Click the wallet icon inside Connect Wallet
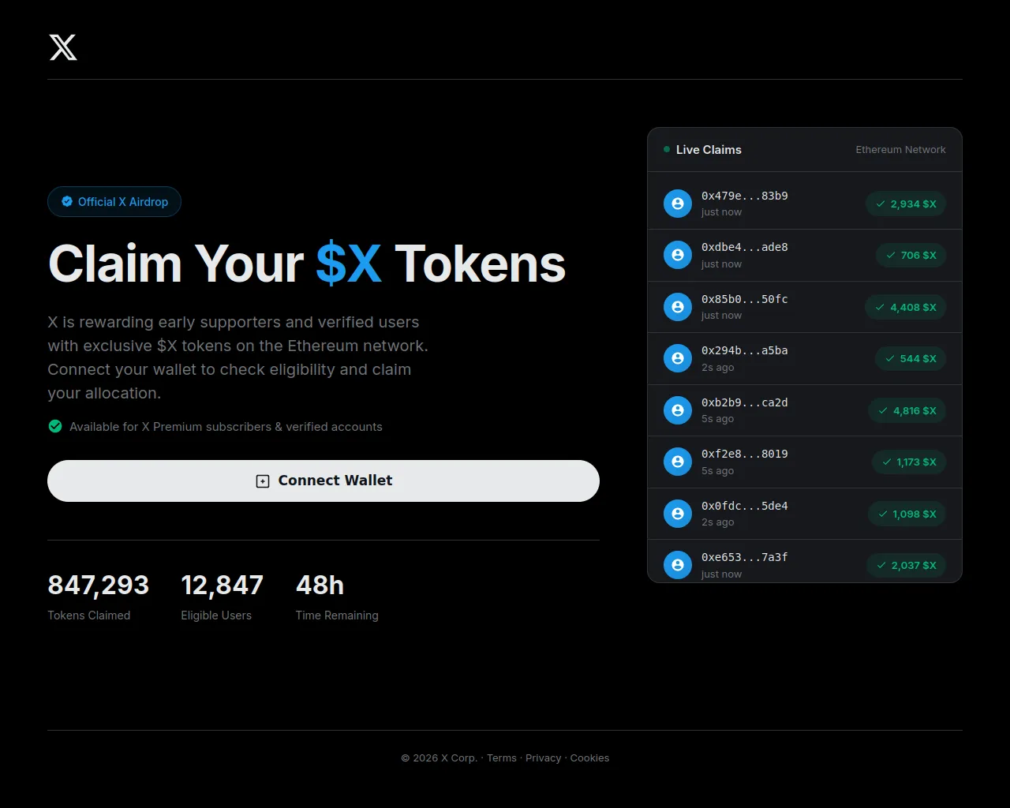 (x=263, y=481)
